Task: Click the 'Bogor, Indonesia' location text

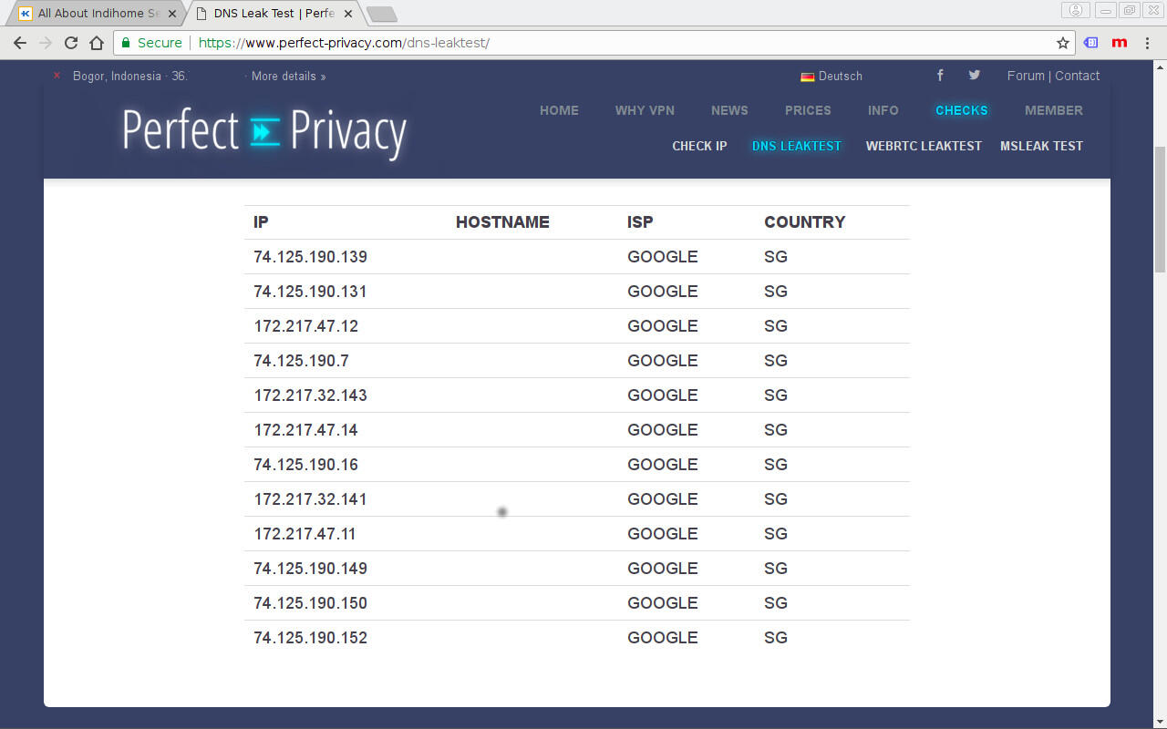Action: (117, 76)
